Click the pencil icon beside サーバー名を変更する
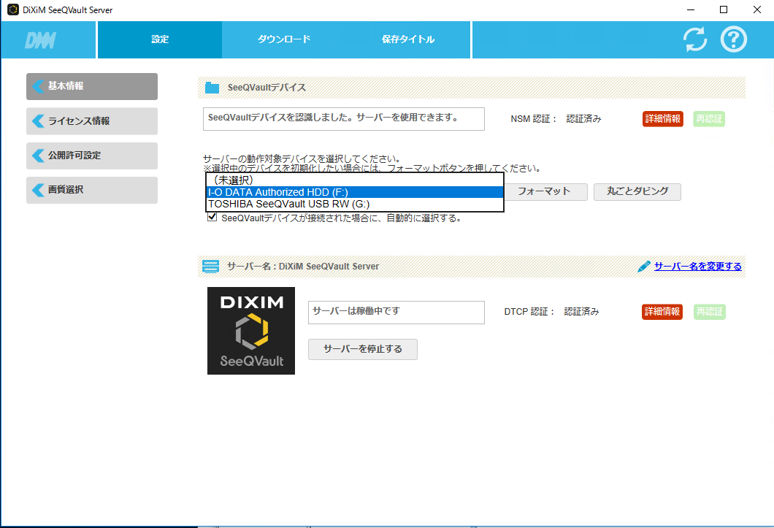774x528 pixels. (643, 266)
